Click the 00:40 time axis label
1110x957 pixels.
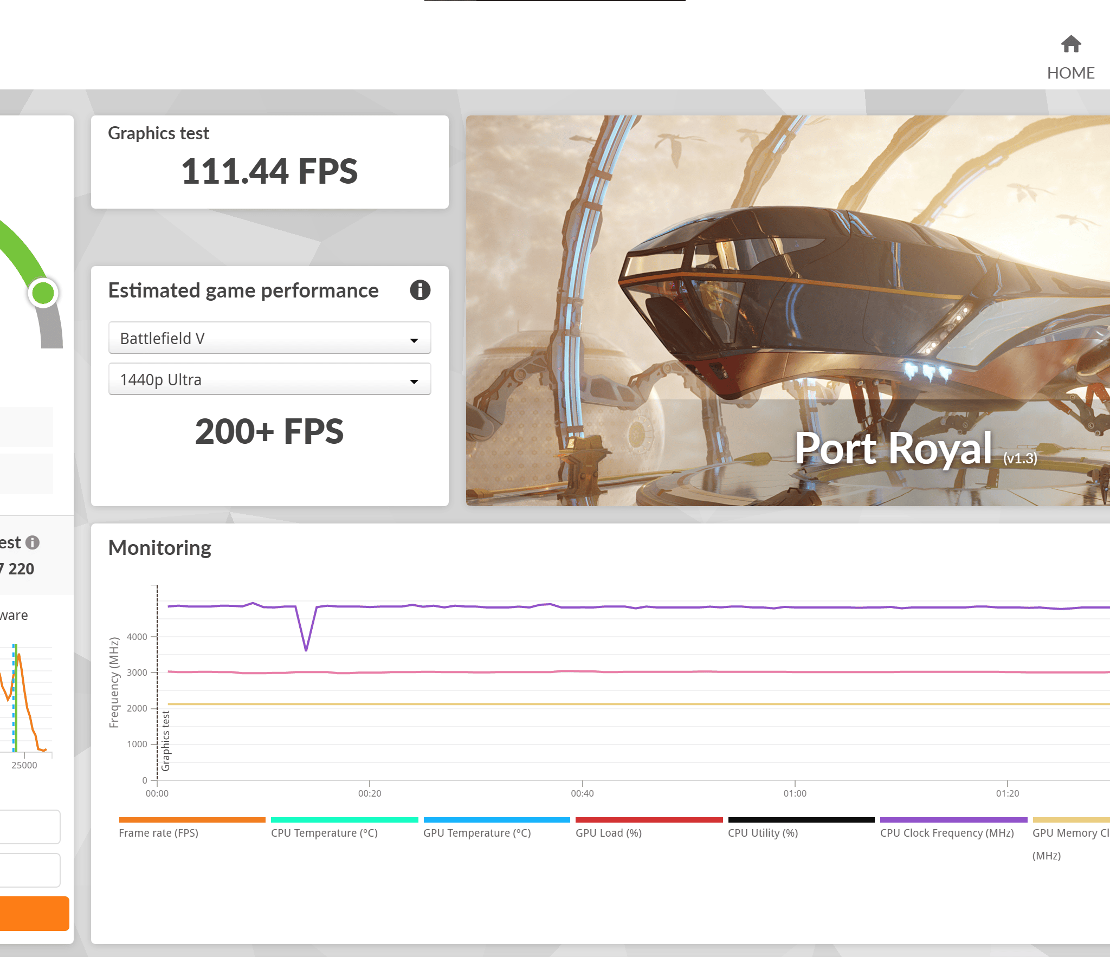coord(582,793)
